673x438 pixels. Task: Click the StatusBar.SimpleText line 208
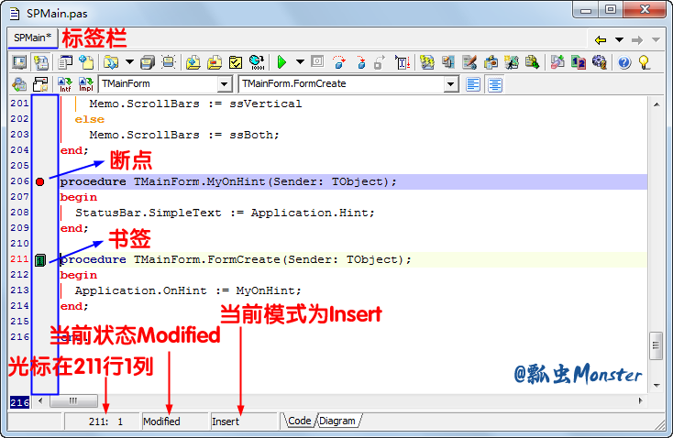pos(225,213)
